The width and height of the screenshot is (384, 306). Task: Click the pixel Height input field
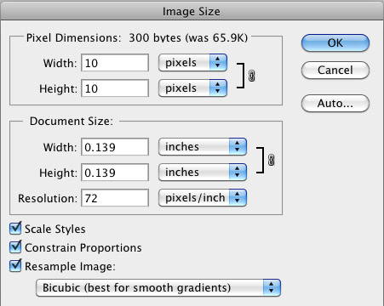[x=115, y=88]
